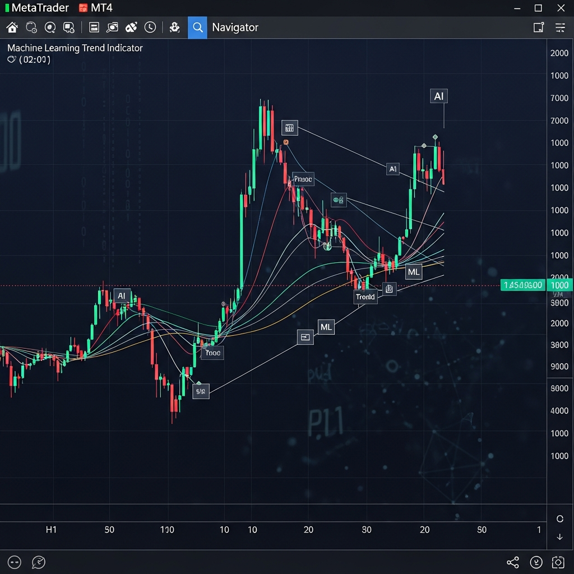Open the image preview toolbar icon
The height and width of the screenshot is (574, 574).
112,27
